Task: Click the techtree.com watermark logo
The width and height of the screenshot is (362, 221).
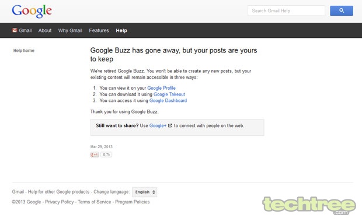Action: click(x=309, y=206)
